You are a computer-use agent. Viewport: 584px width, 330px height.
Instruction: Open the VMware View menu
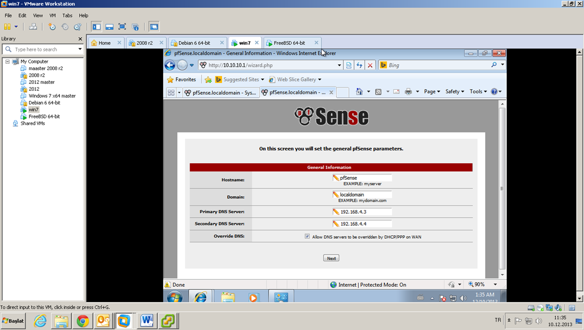38,15
